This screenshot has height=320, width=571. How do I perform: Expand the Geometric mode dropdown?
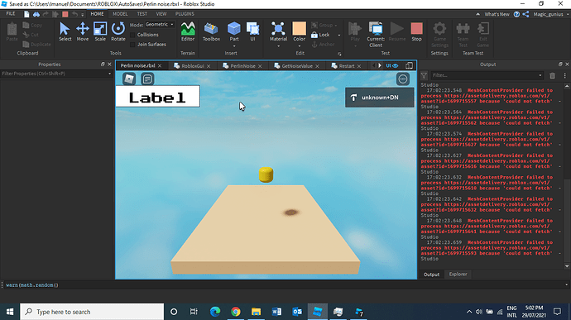pos(160,24)
